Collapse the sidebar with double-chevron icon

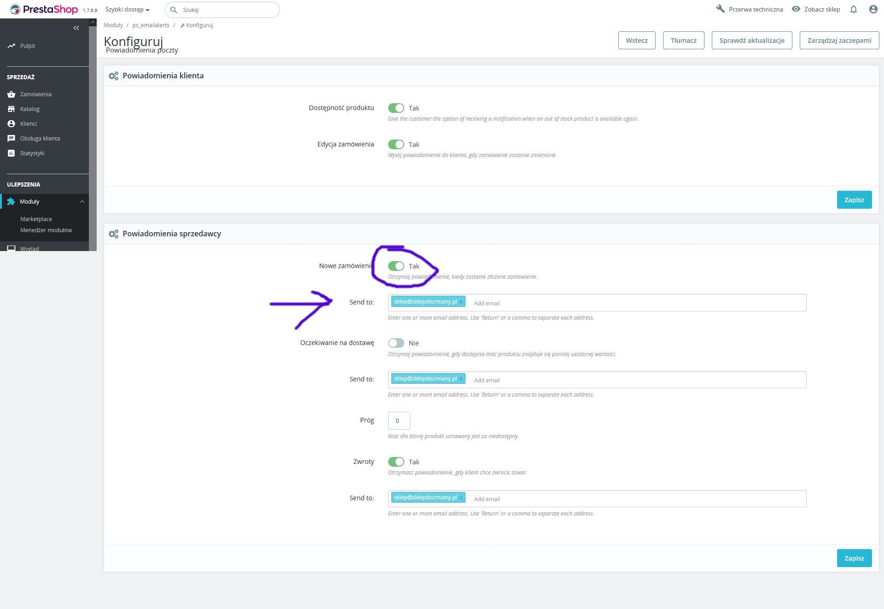(76, 28)
